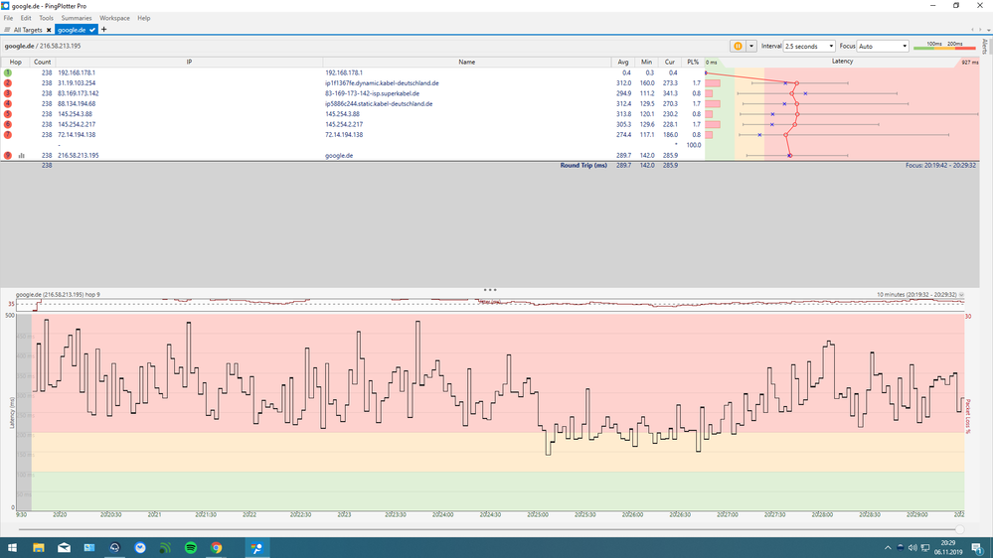Open the Mail app from taskbar
This screenshot has height=558, width=993.
pyautogui.click(x=64, y=548)
